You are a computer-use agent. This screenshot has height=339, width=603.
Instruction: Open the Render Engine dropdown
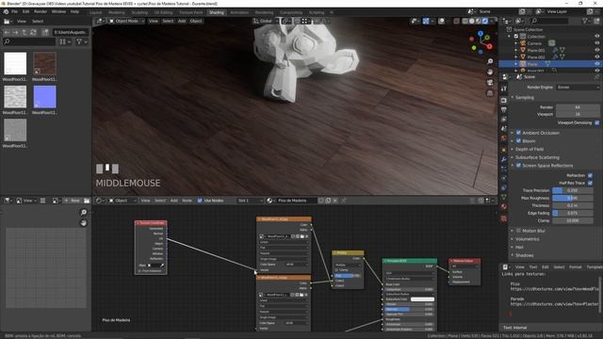[578, 88]
